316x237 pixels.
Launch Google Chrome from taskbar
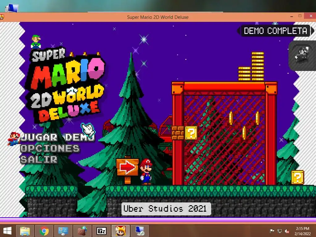[x=44, y=231]
